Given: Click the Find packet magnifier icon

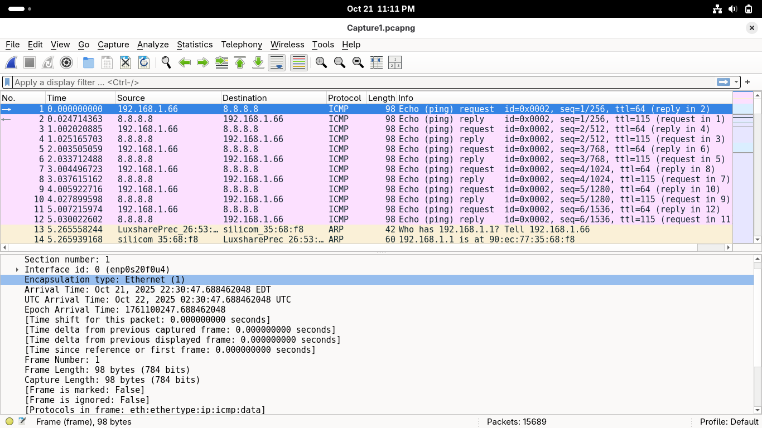Looking at the screenshot, I should pyautogui.click(x=166, y=63).
